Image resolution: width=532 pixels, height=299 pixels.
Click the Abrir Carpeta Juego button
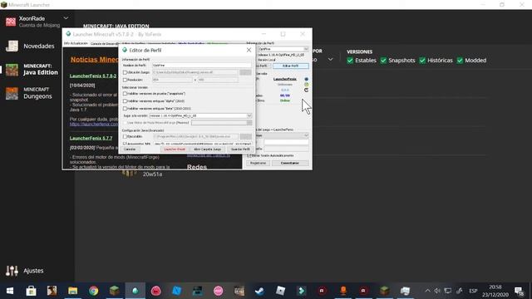[x=207, y=149]
